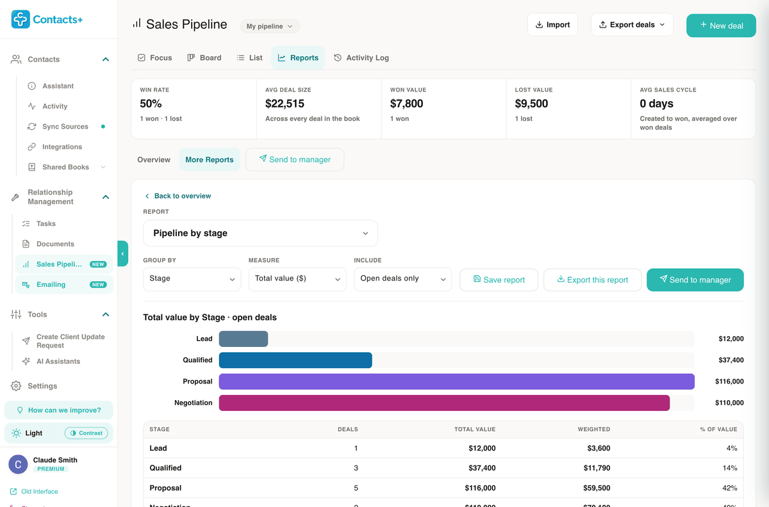Open the Include Open deals only dropdown
Image resolution: width=769 pixels, height=507 pixels.
point(403,279)
